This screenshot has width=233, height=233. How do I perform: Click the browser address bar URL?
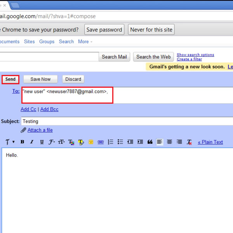tap(48, 16)
